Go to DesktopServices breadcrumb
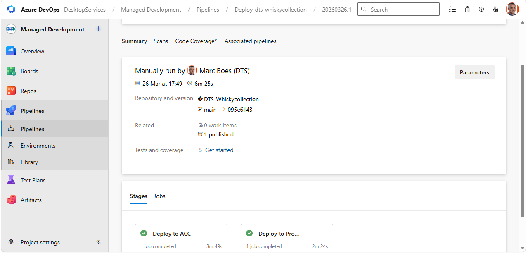 85,10
